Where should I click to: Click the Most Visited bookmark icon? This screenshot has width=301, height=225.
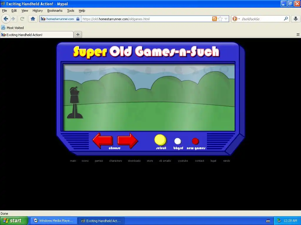(x=3, y=28)
